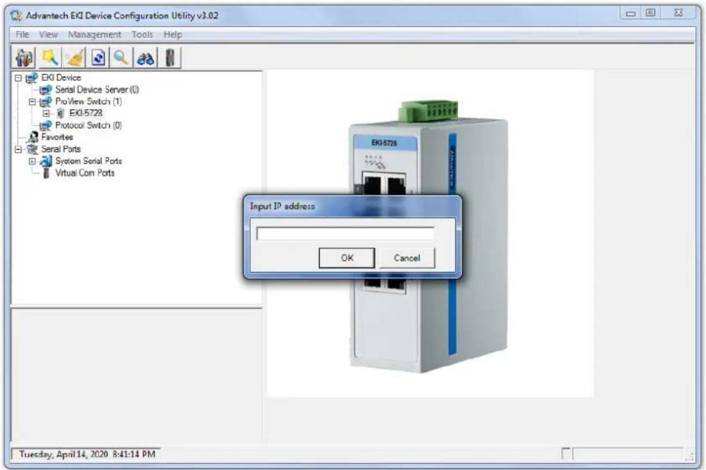Close the Configuration Utility window
Screen dimensions: 706x470
coord(679,13)
